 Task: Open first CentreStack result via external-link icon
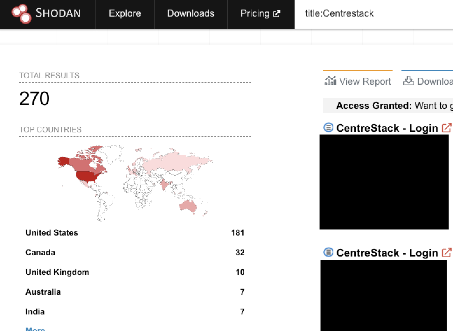pyautogui.click(x=446, y=128)
